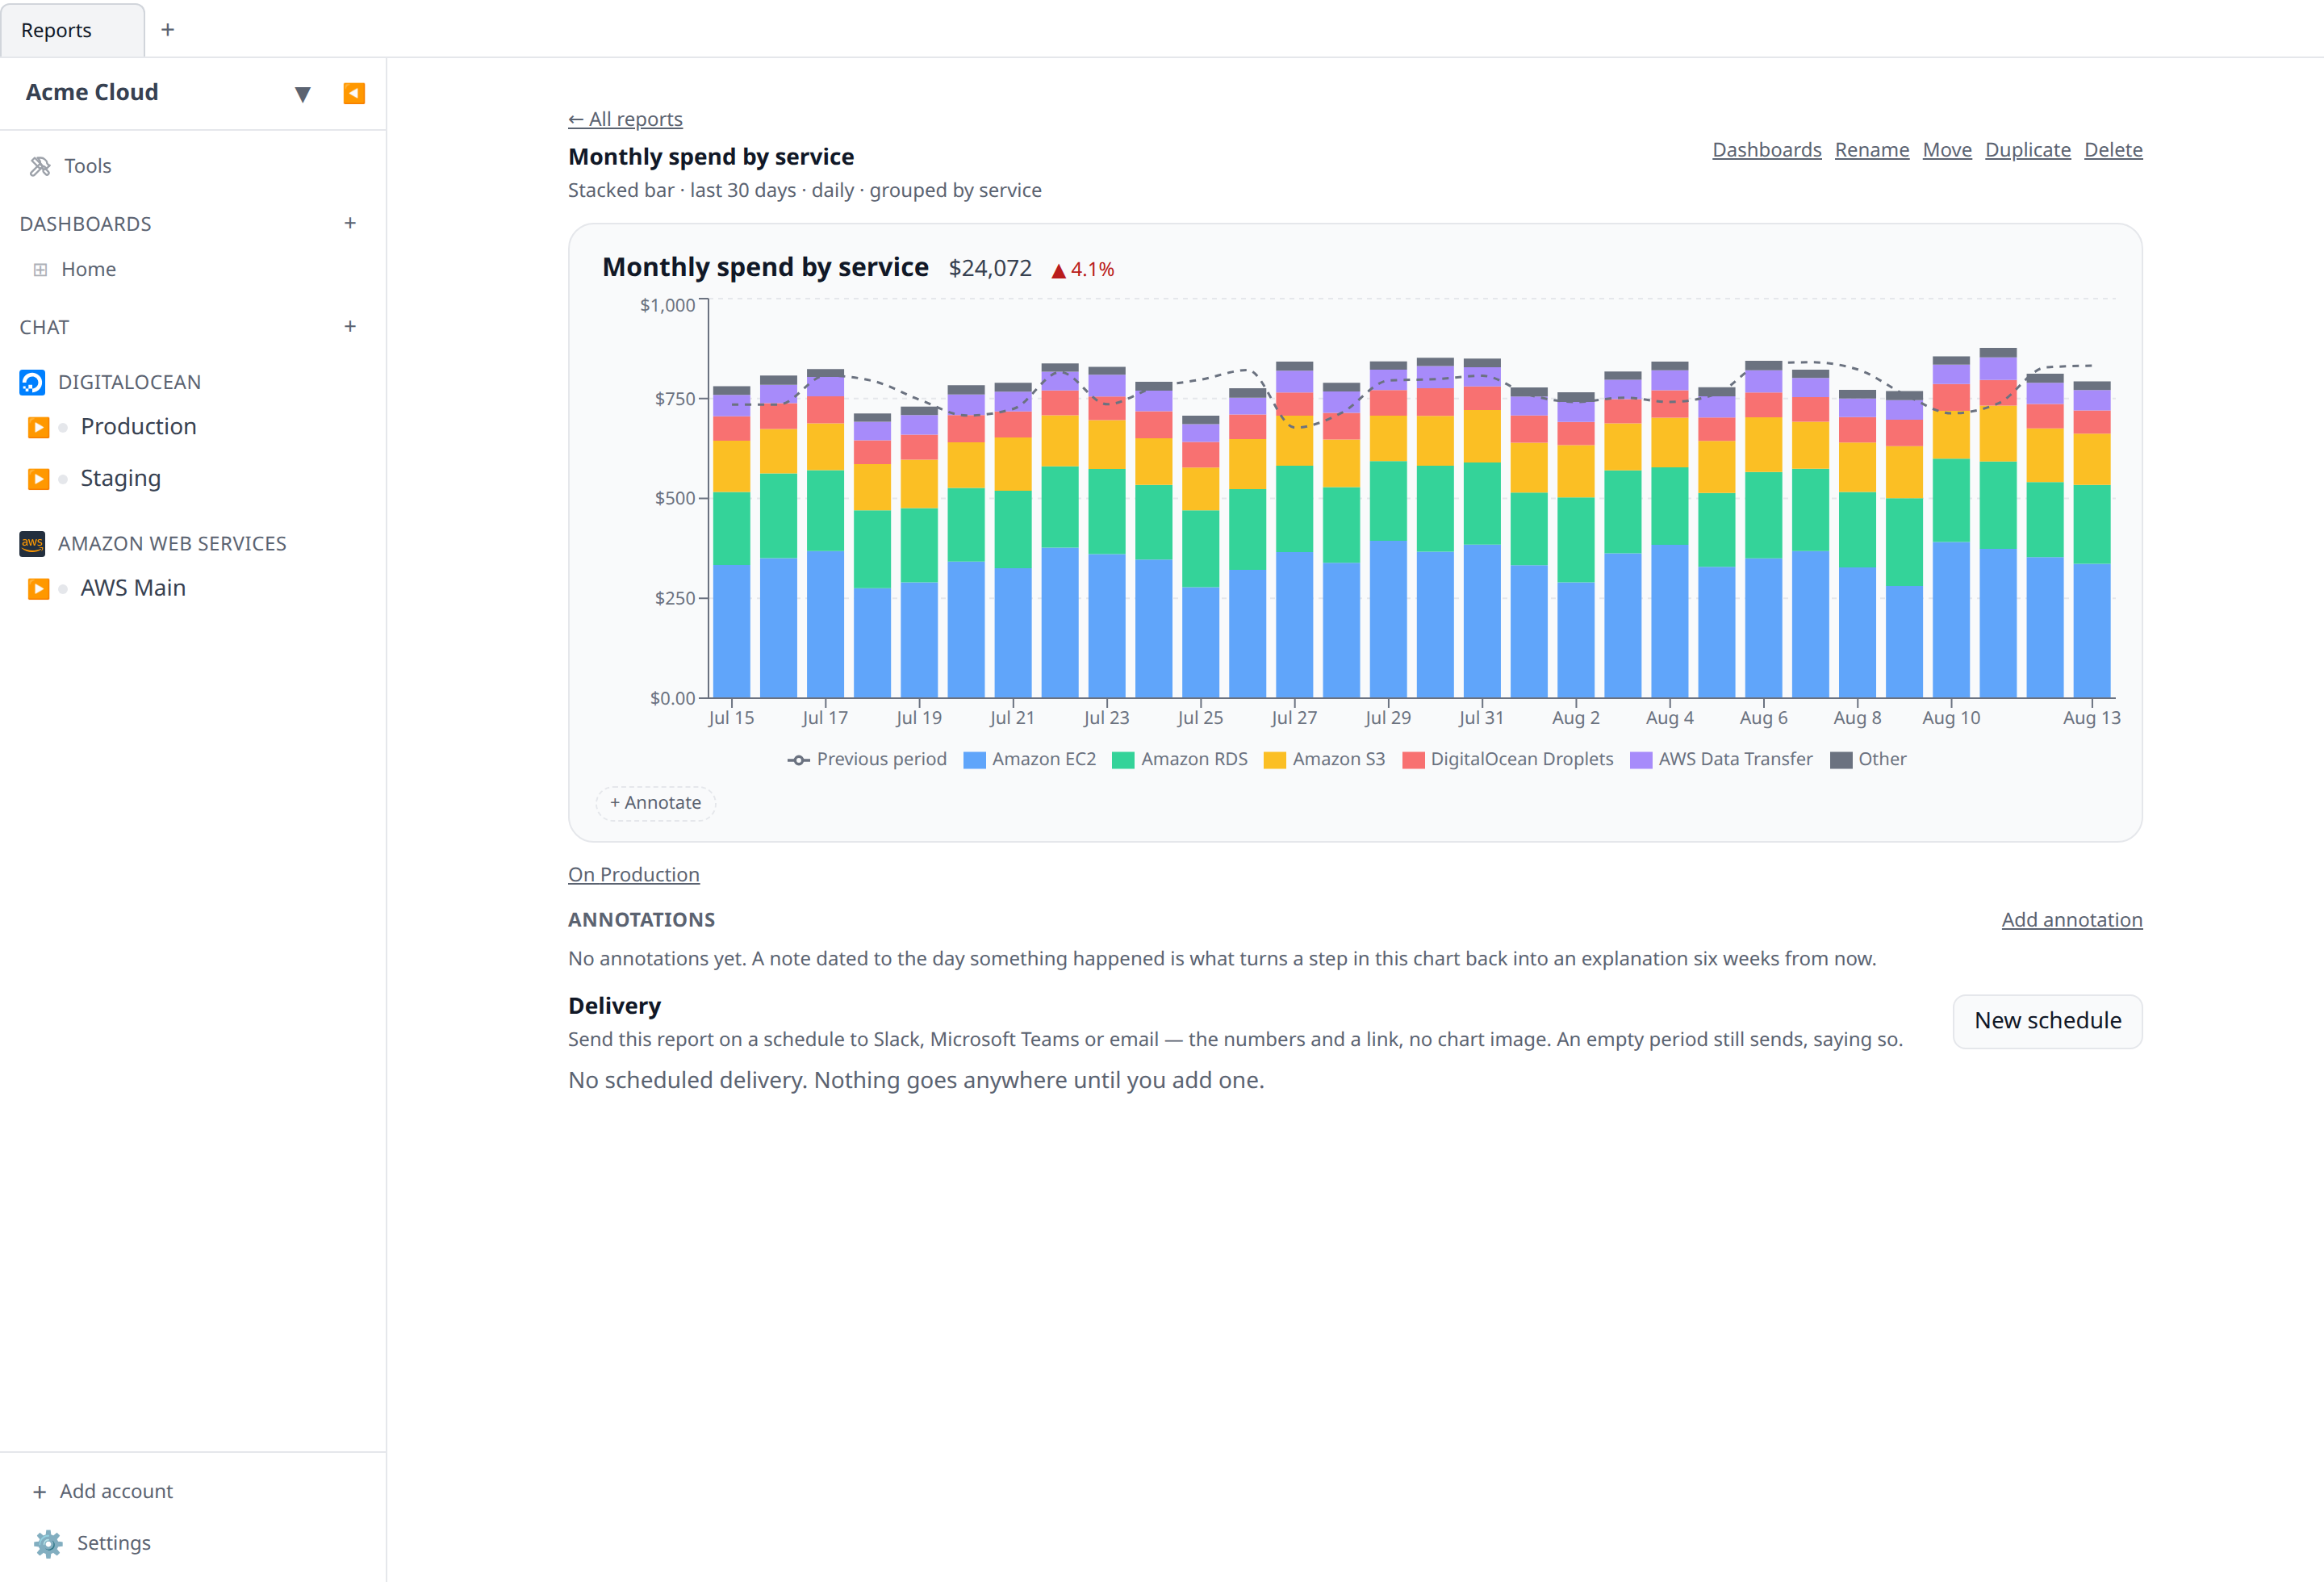Image resolution: width=2324 pixels, height=1582 pixels.
Task: Move this report
Action: [1947, 150]
